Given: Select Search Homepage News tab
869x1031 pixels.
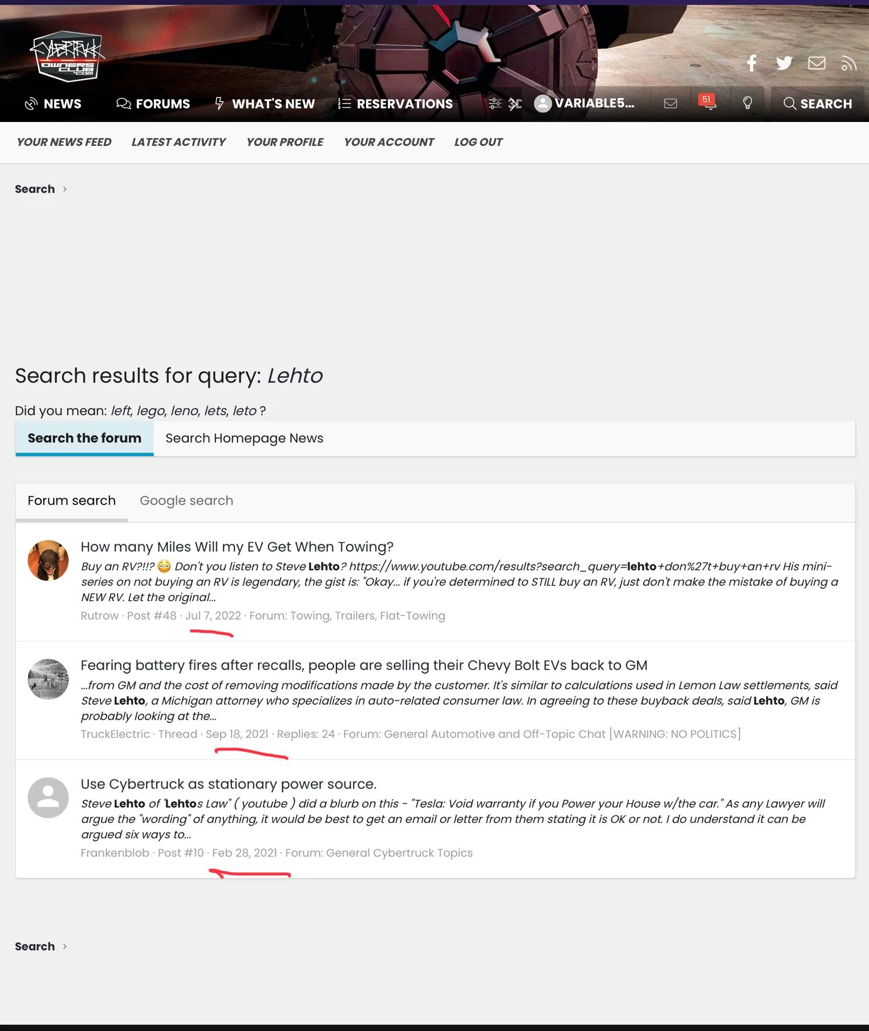Looking at the screenshot, I should click(244, 438).
